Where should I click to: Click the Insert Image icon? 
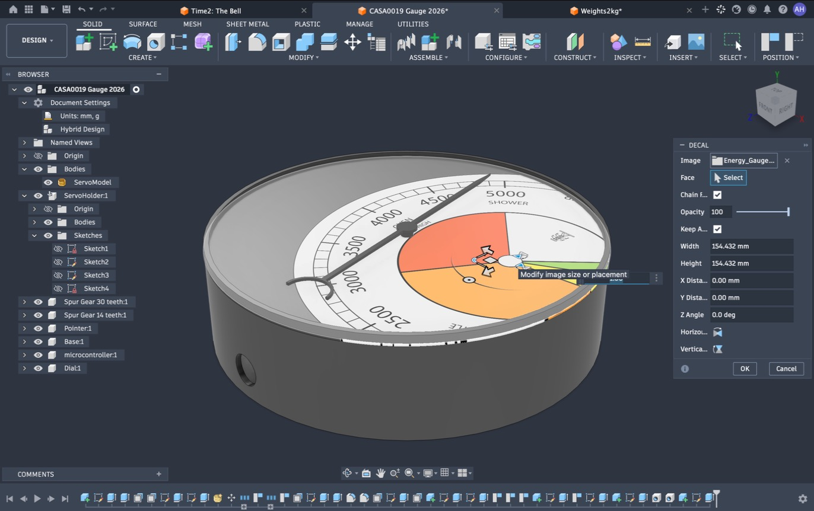[x=696, y=41]
